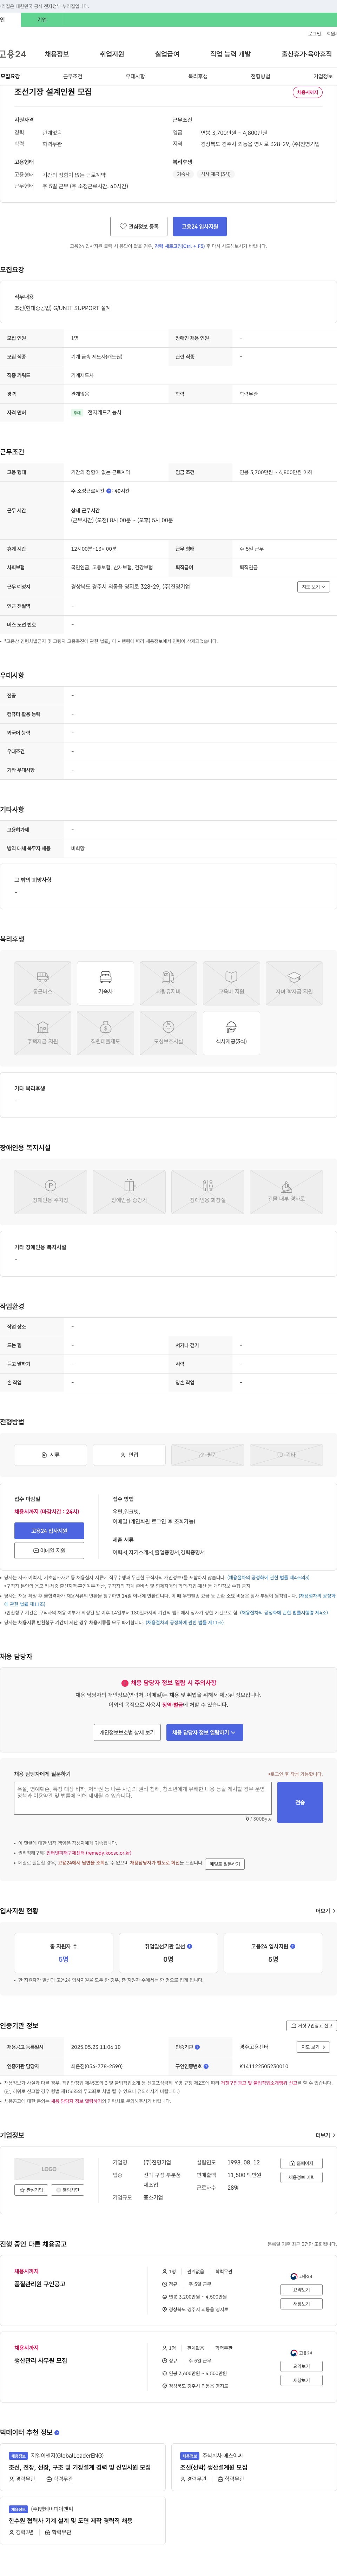
Task: Open the 품질관리원 구인공고 posting
Action: click(x=40, y=2284)
